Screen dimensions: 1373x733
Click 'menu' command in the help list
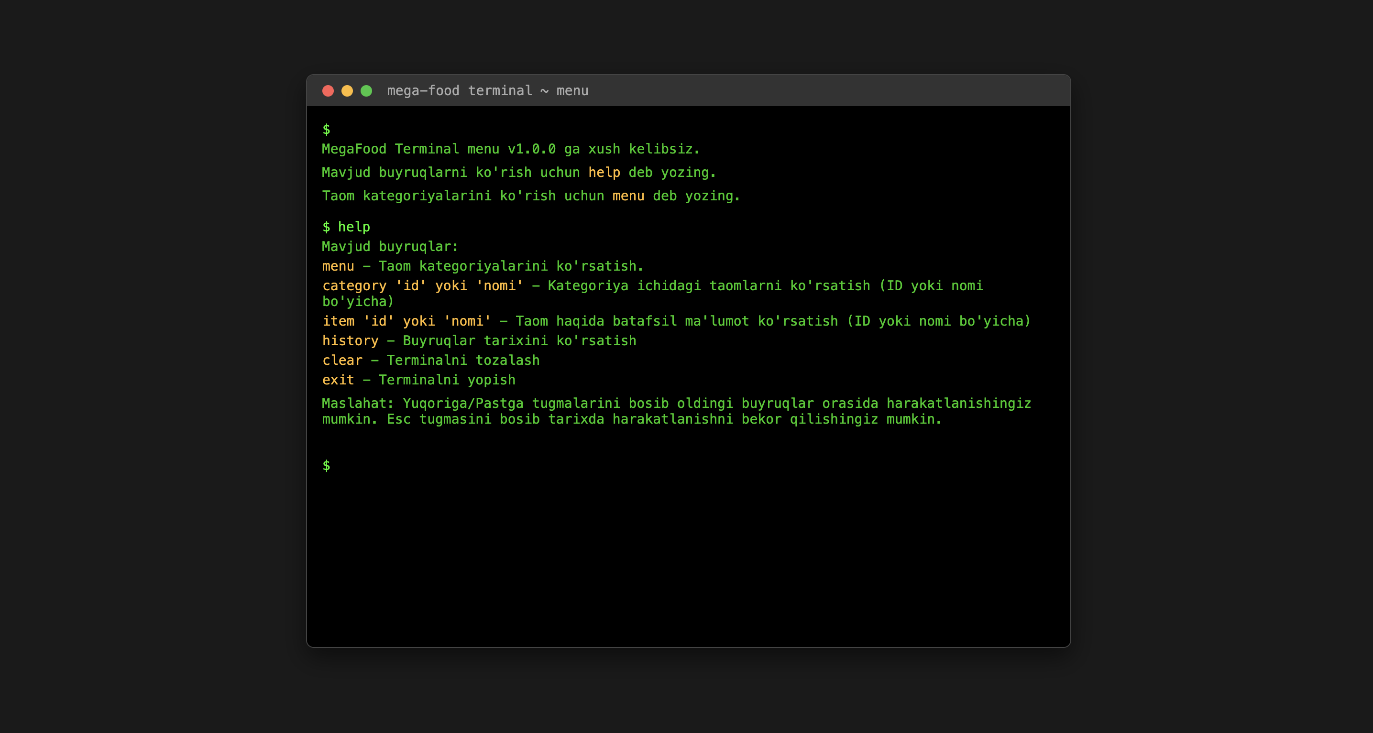pos(338,266)
